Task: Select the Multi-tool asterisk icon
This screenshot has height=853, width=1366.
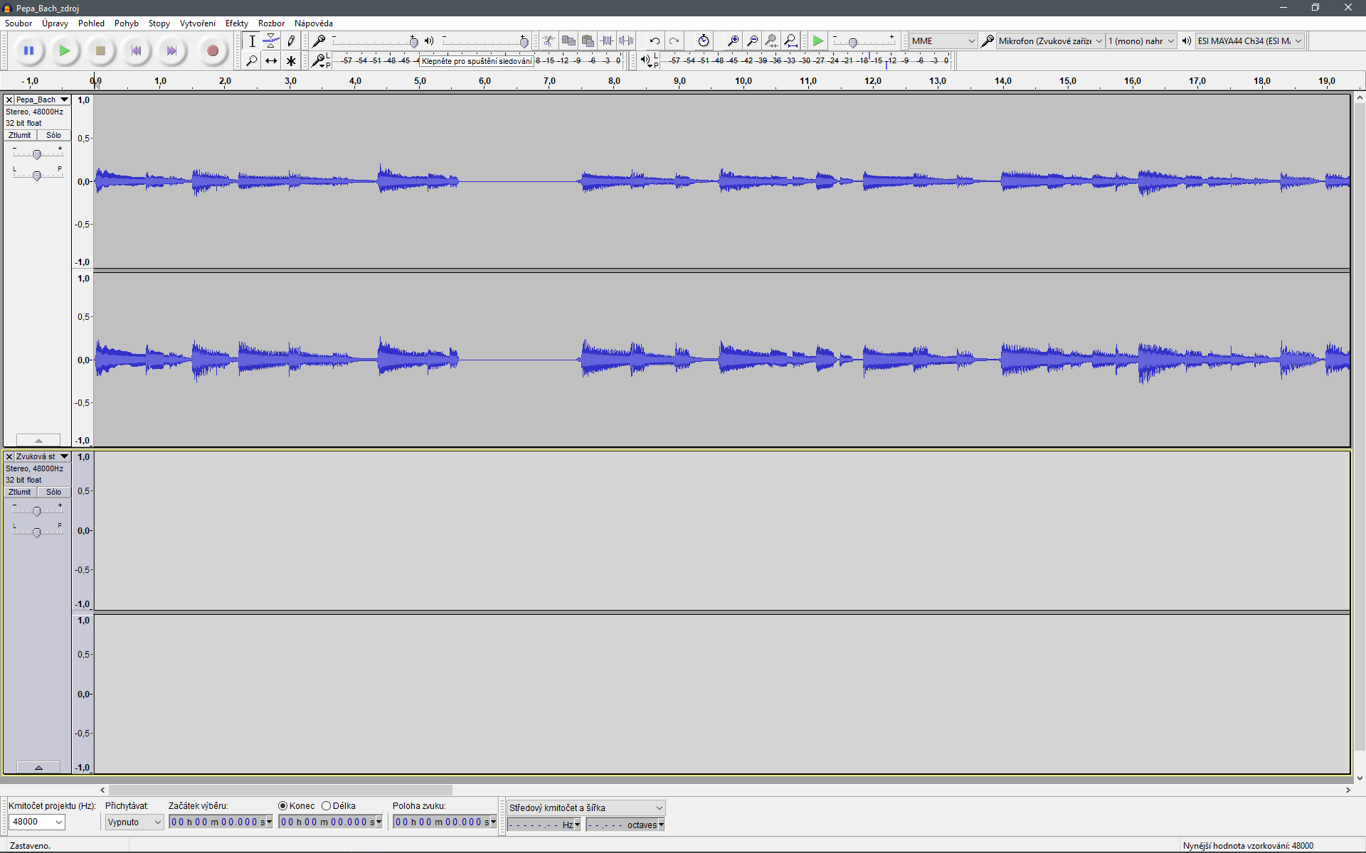Action: point(291,61)
